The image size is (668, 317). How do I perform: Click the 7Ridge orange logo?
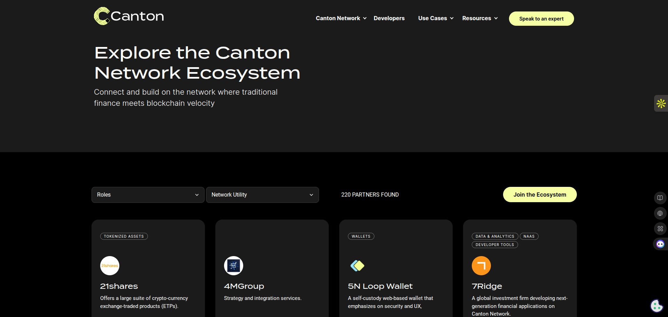pyautogui.click(x=481, y=266)
